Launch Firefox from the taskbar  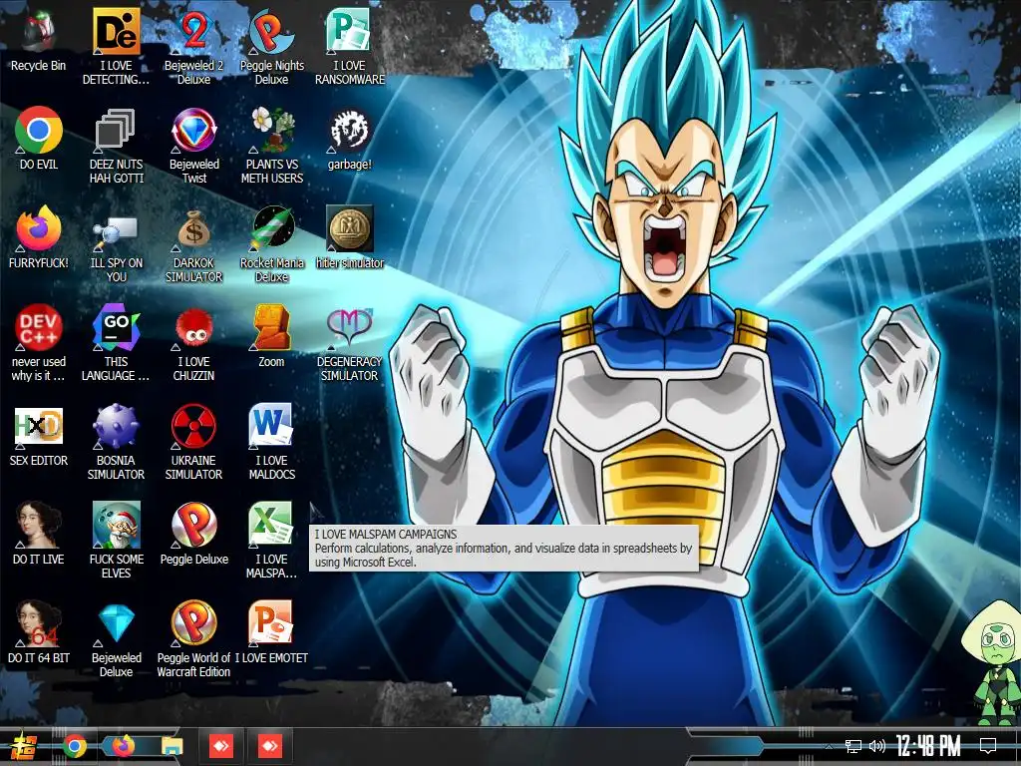(123, 746)
